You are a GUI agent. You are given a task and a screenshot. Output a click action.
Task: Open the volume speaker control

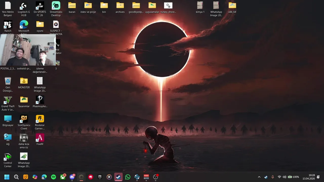tap(285, 177)
